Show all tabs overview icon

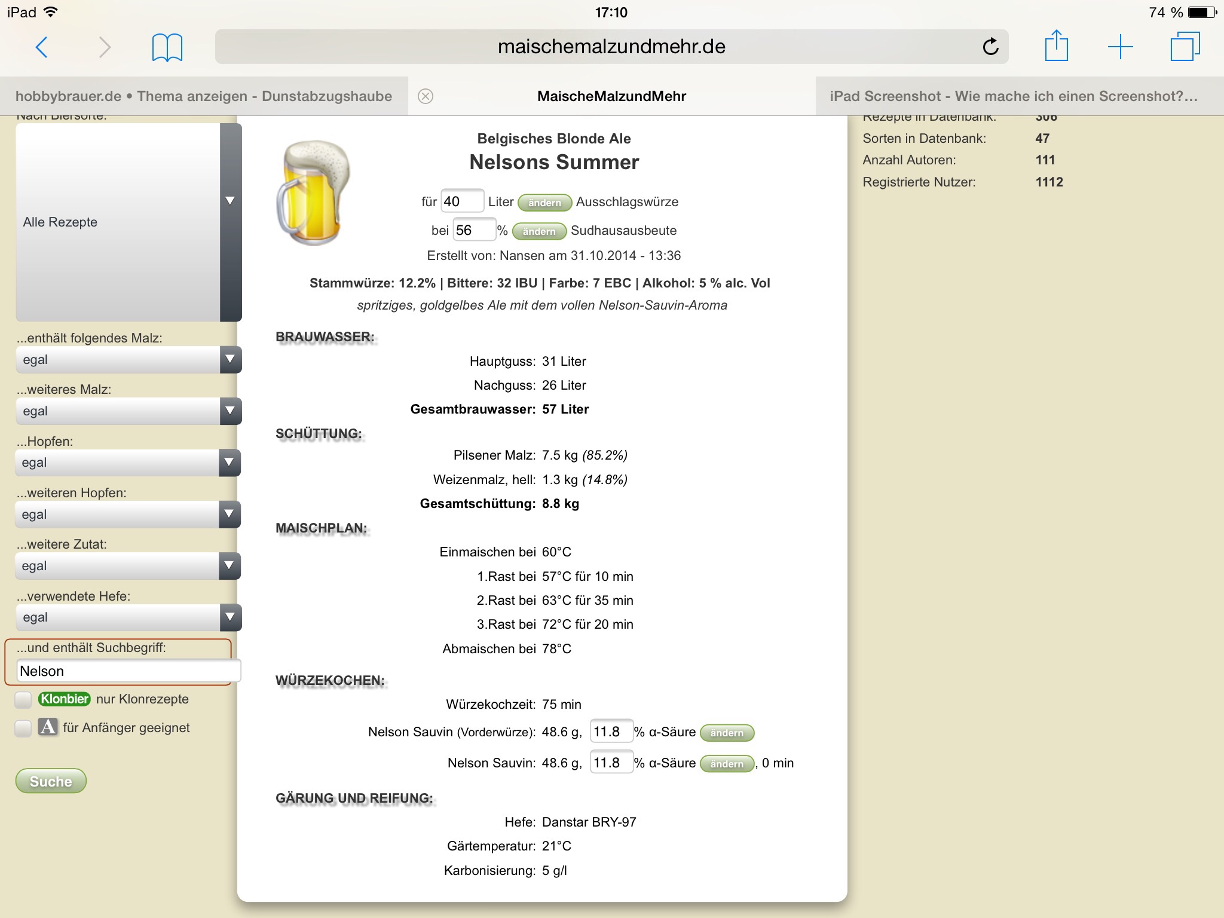1185,47
